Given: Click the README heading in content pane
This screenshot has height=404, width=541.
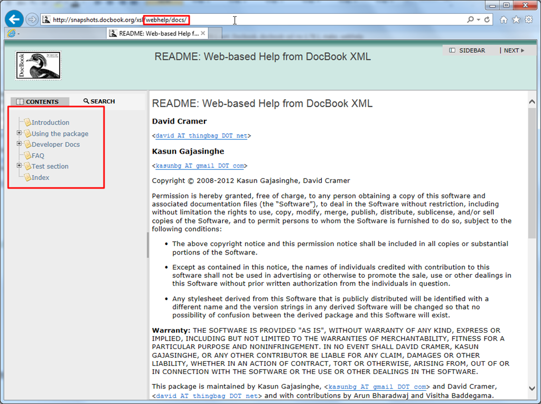Looking at the screenshot, I should [x=262, y=104].
